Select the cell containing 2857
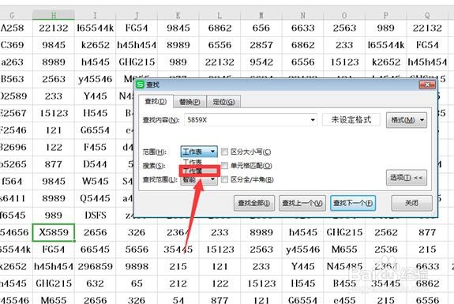The height and width of the screenshot is (304, 454). [261, 45]
